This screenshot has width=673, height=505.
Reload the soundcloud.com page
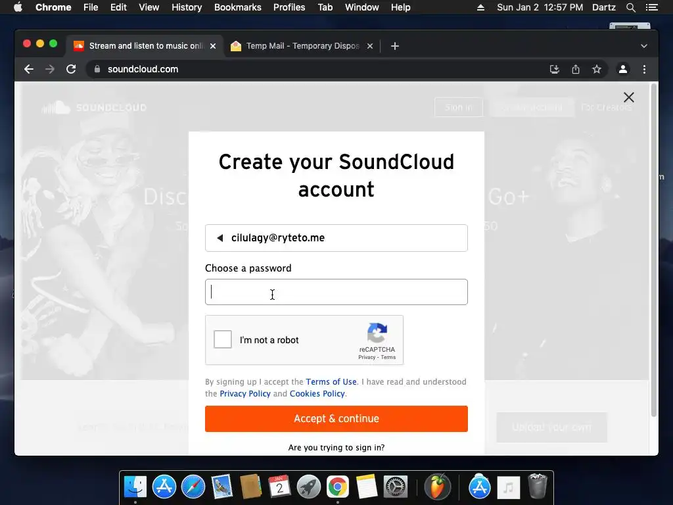coord(71,69)
